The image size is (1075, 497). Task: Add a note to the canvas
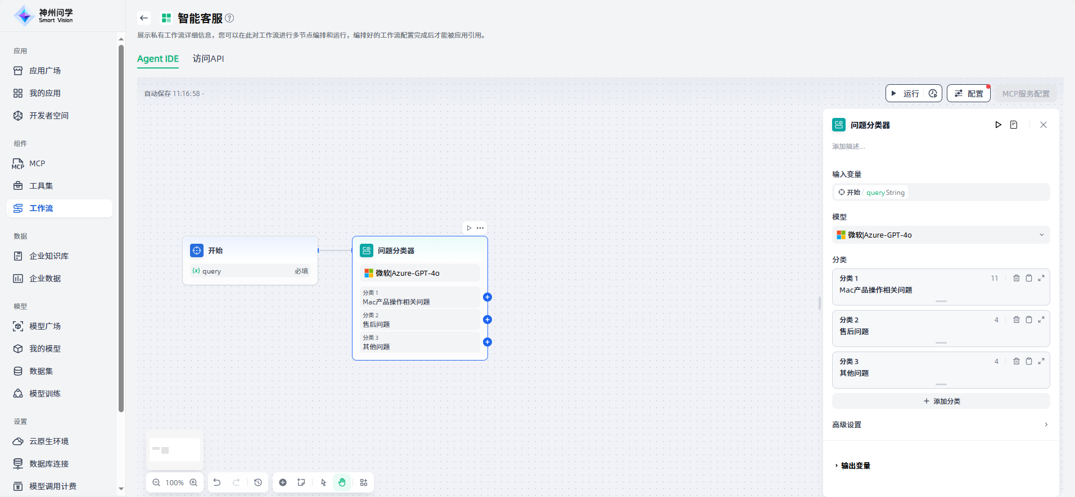tap(301, 482)
